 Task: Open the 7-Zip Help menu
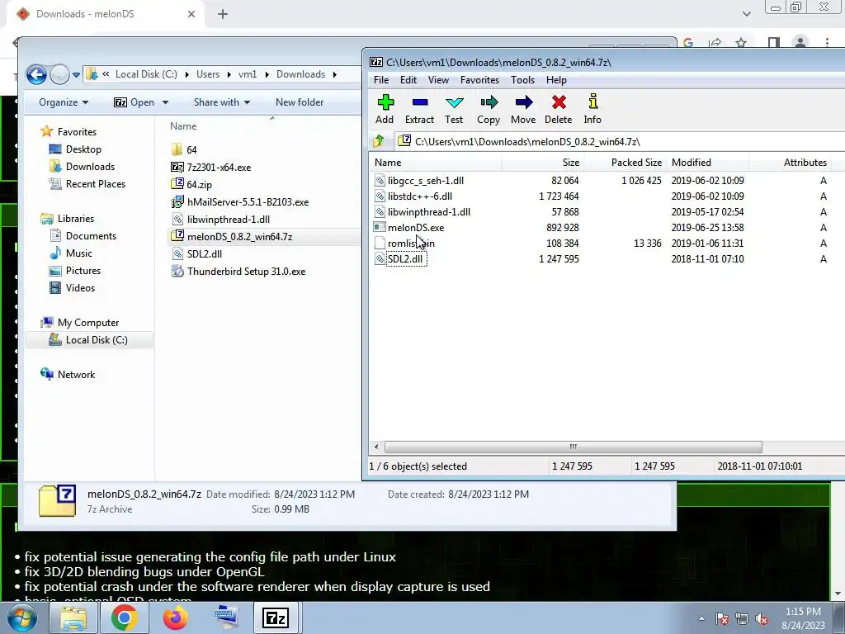[x=556, y=80]
